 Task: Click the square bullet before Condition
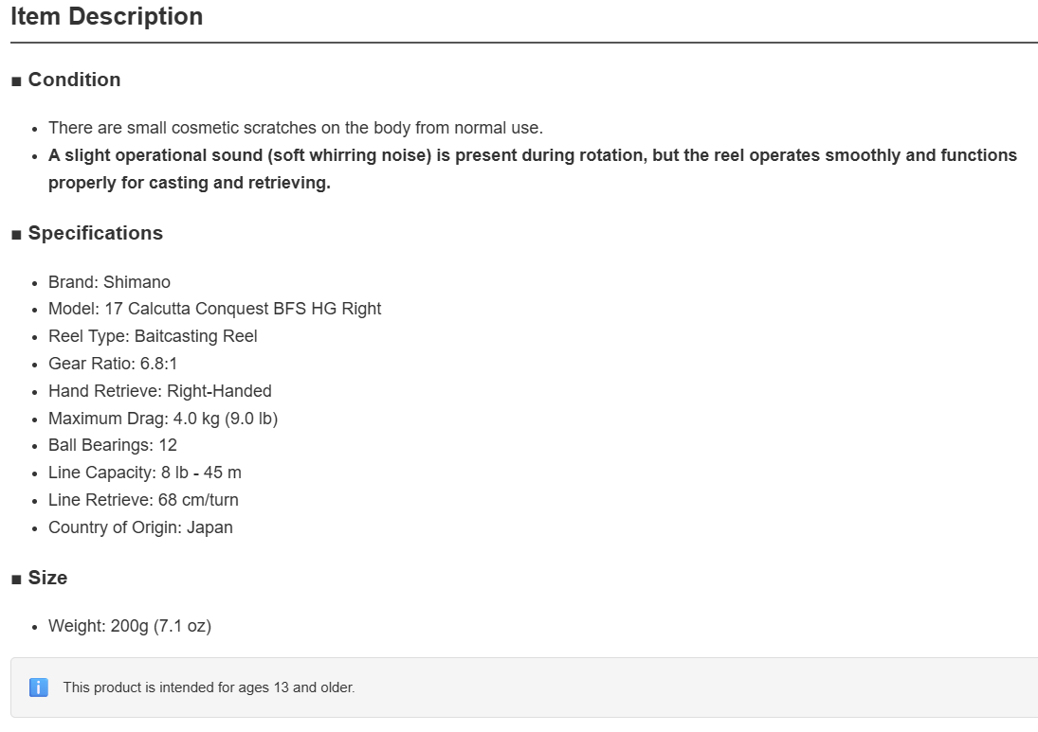[16, 81]
